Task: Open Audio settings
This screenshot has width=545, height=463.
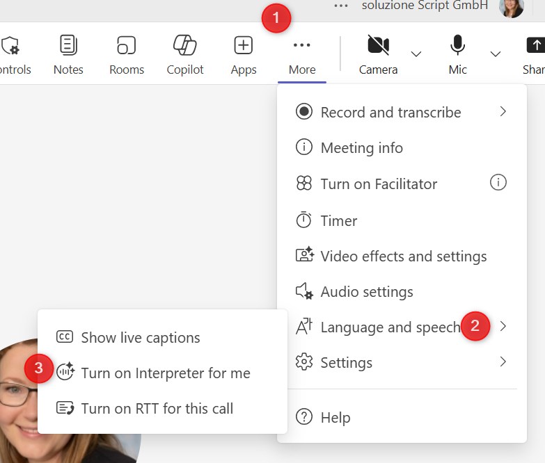Action: coord(366,292)
